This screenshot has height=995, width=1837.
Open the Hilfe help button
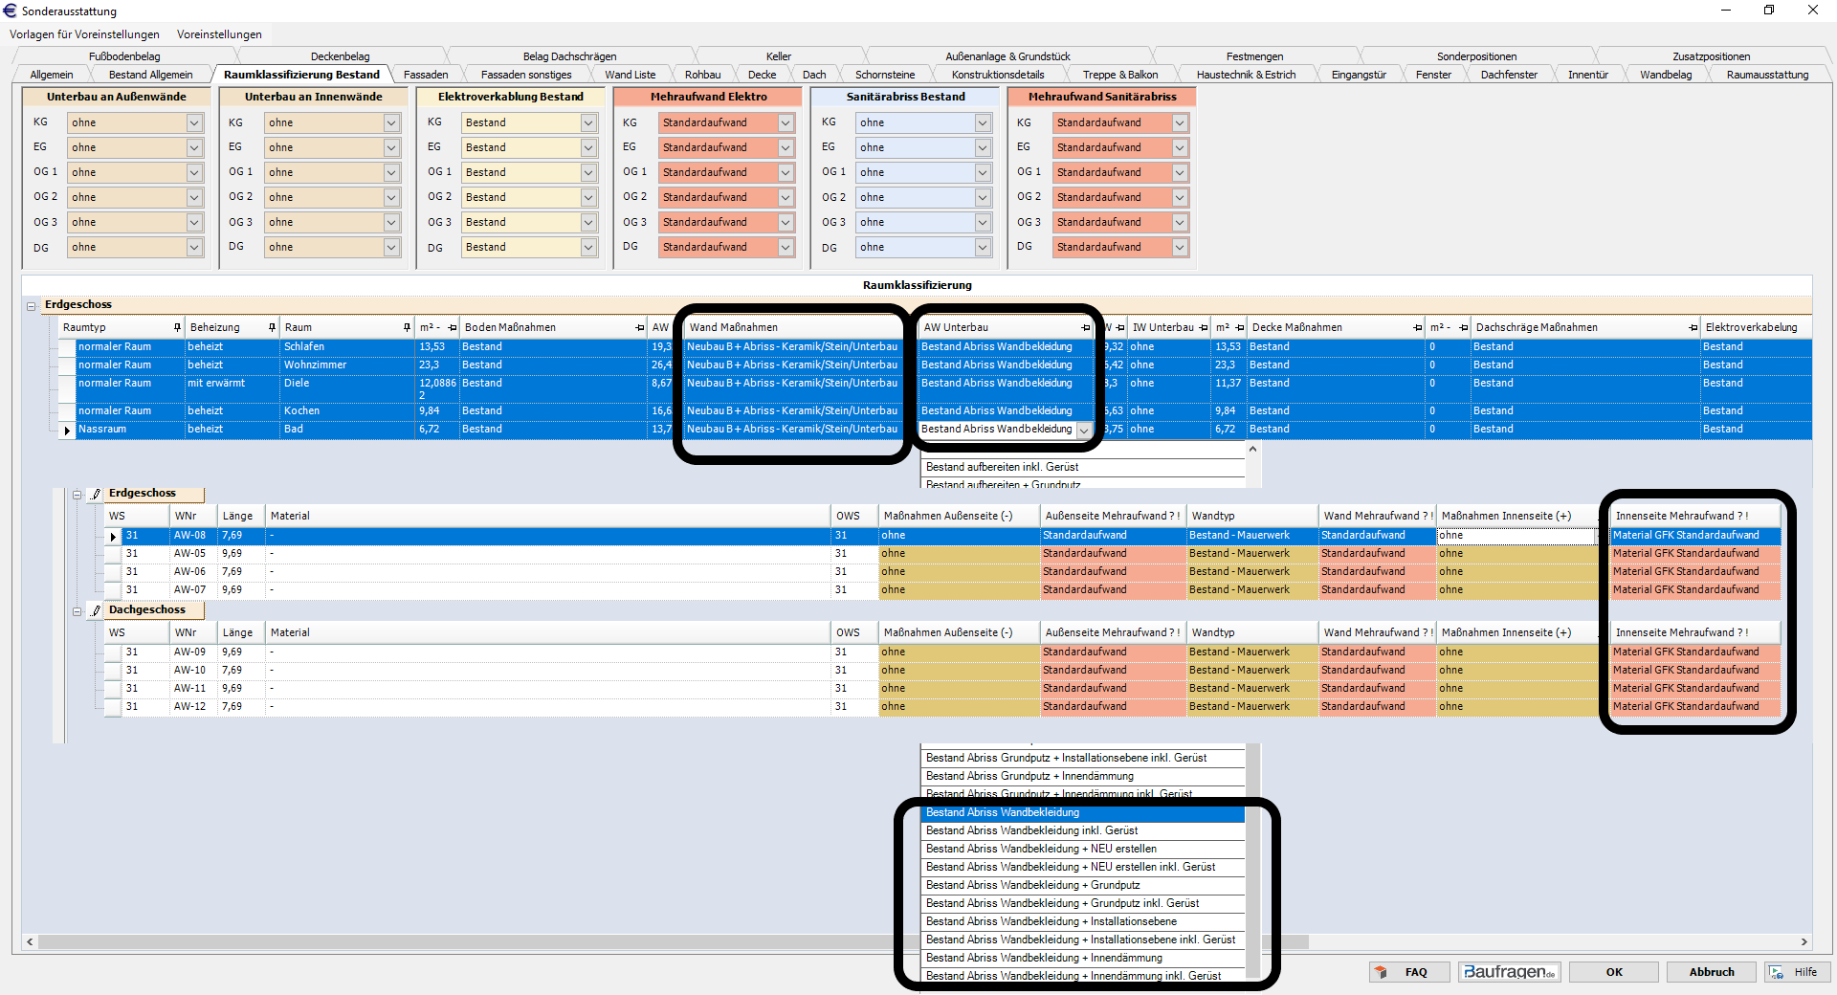1796,972
